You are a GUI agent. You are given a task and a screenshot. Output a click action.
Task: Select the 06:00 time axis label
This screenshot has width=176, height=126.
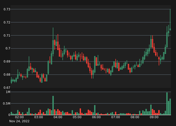point(96,117)
